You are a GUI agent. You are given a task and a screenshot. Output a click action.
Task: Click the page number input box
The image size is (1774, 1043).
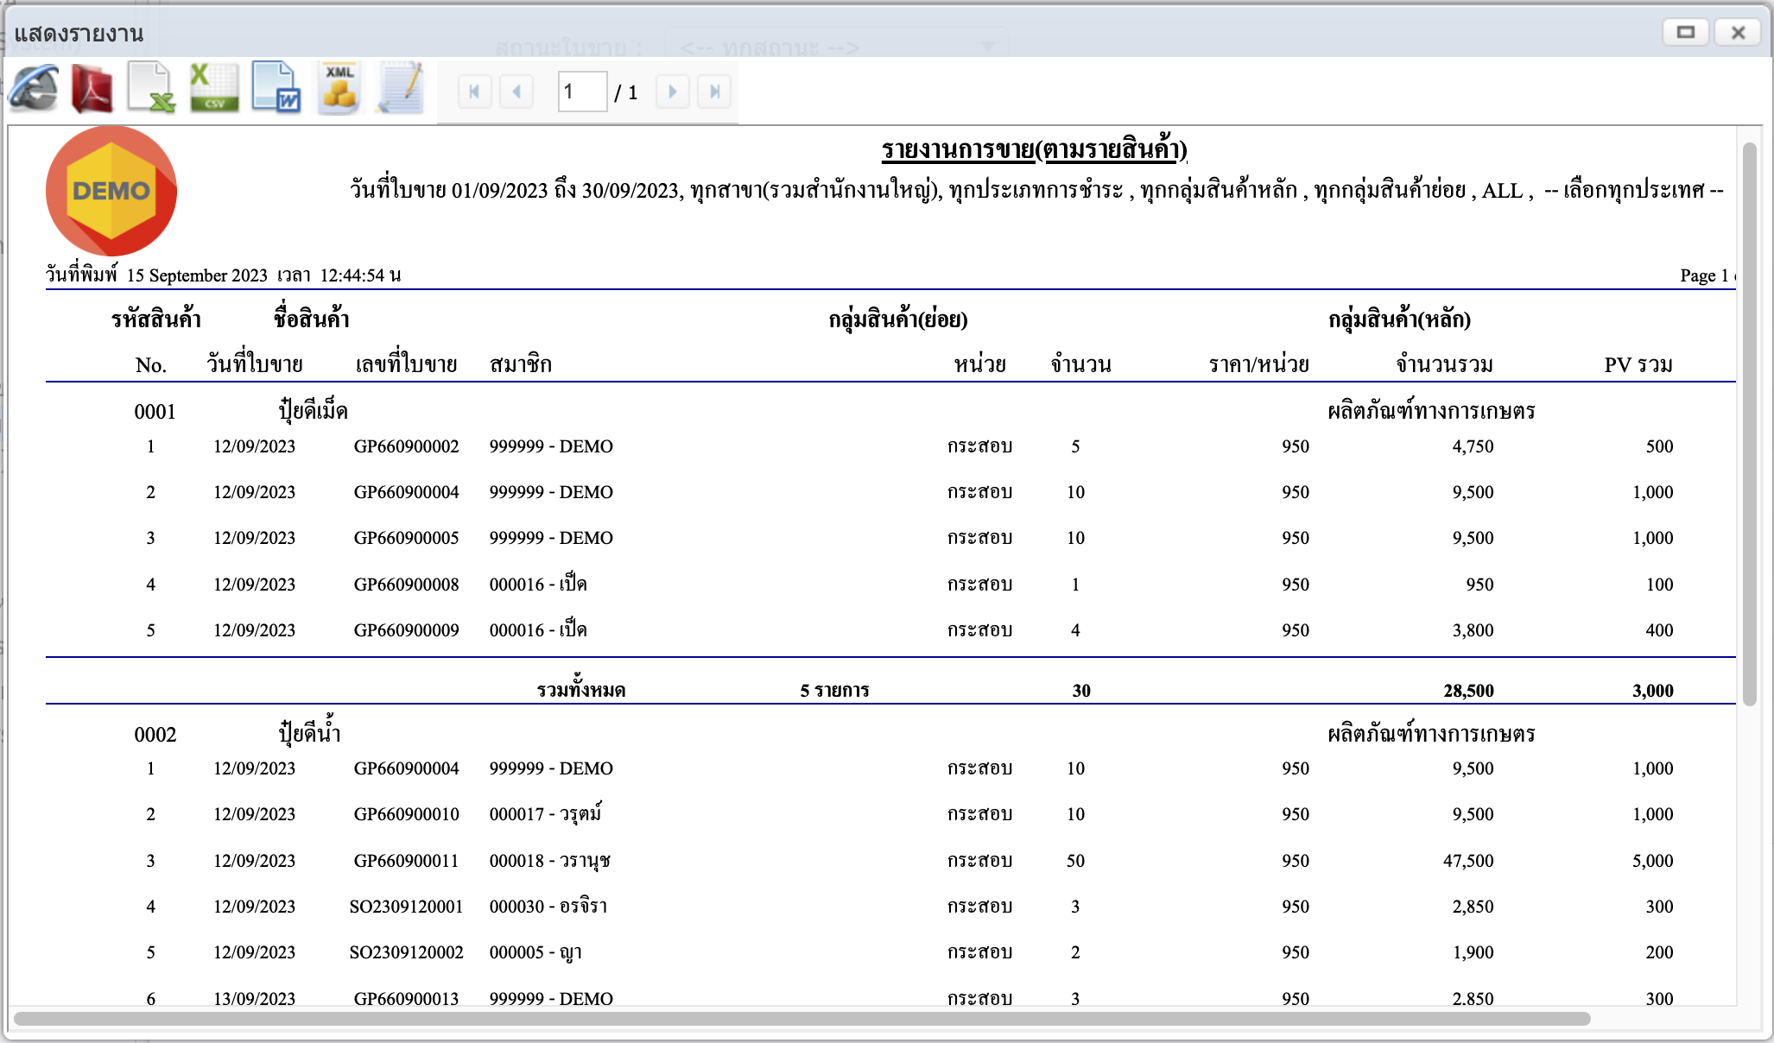coord(582,92)
